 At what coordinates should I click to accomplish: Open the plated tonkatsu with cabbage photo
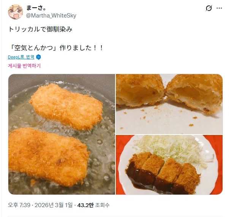pos(169,165)
